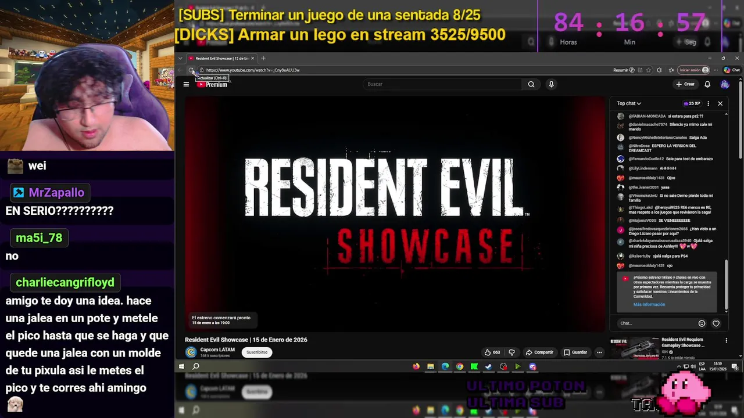Open more actions ellipsis beside Guardar
744x418 pixels.
click(x=599, y=352)
